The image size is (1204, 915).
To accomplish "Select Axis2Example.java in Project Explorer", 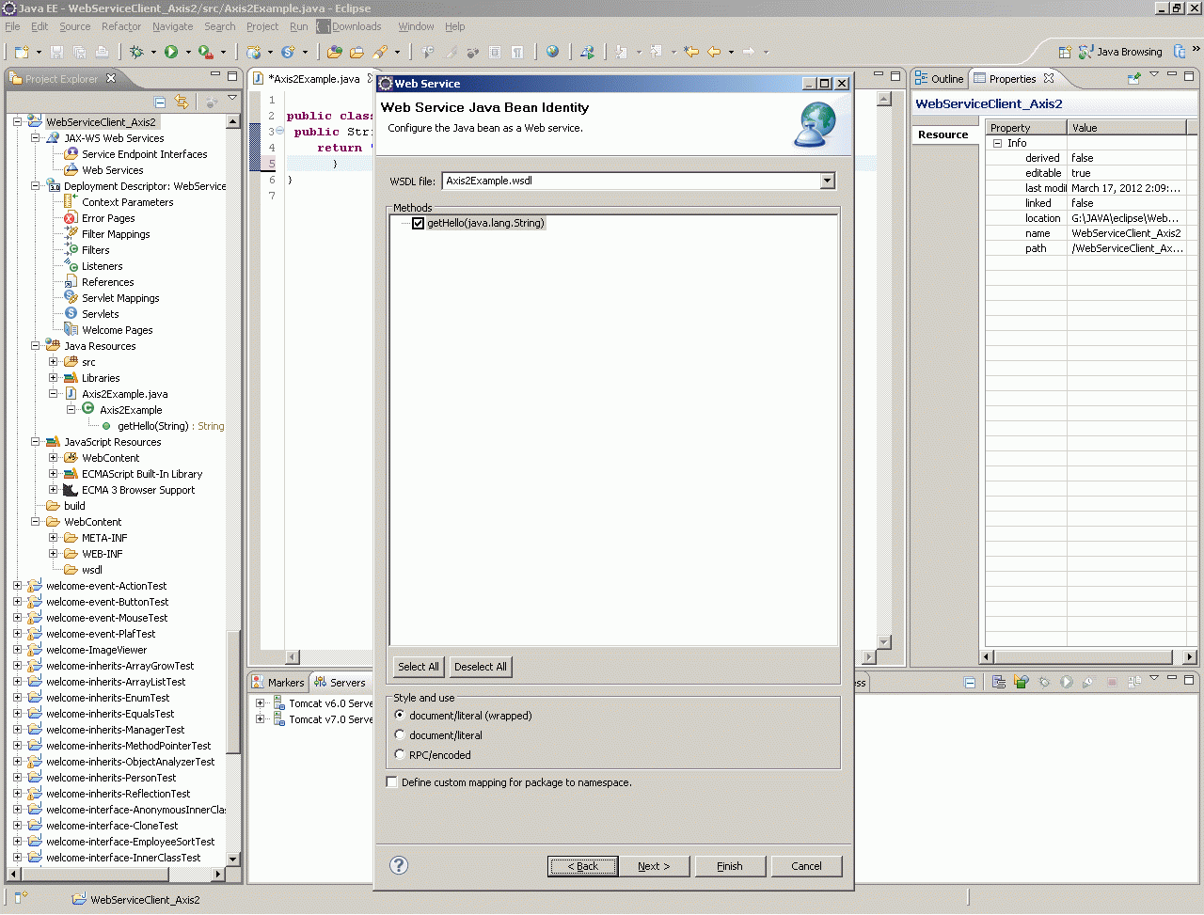I will (124, 394).
